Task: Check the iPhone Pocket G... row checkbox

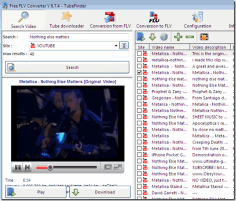Action: pos(139,155)
